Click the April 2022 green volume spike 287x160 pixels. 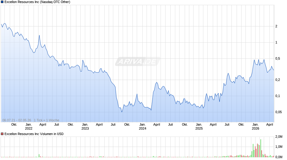[39, 156]
